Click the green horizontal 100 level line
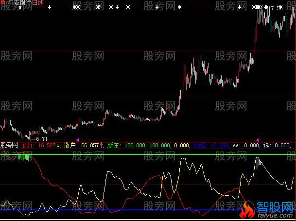The width and height of the screenshot is (296, 221). pyautogui.click(x=148, y=154)
